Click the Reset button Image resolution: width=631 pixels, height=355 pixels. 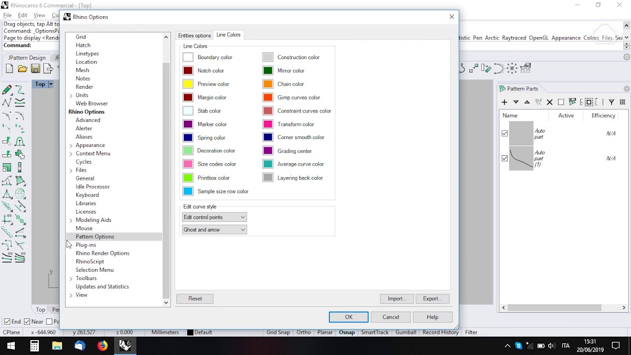click(195, 299)
